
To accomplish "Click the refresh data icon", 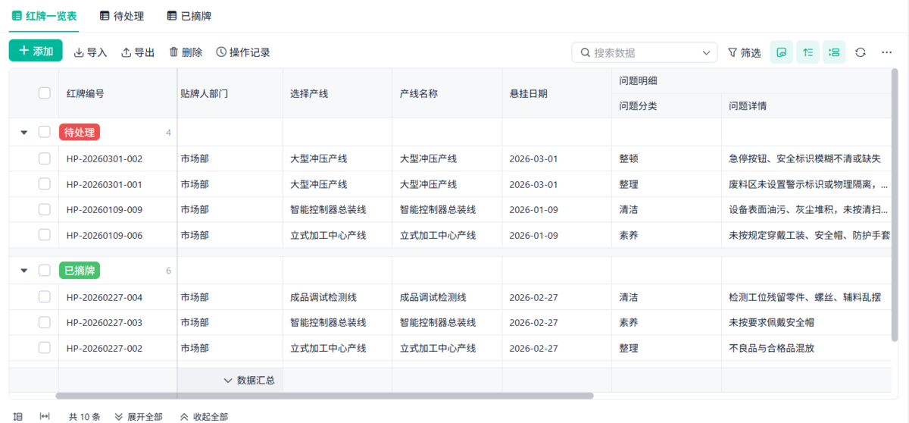I will (861, 52).
